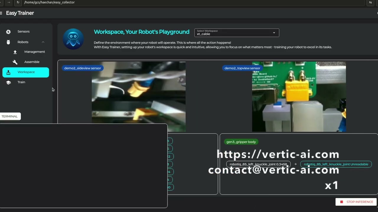
Task: Click the robot avatar logo
Action: 73,39
